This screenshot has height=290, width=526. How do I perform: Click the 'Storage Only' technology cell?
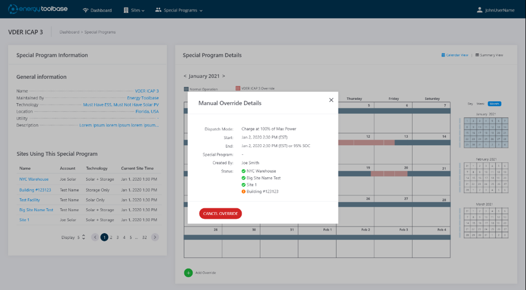98,190
